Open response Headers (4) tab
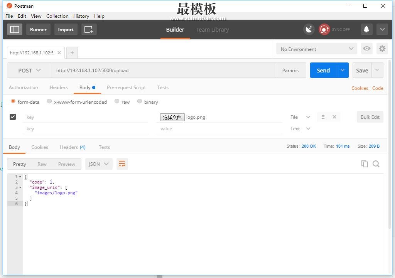The width and height of the screenshot is (395, 278). pyautogui.click(x=73, y=147)
